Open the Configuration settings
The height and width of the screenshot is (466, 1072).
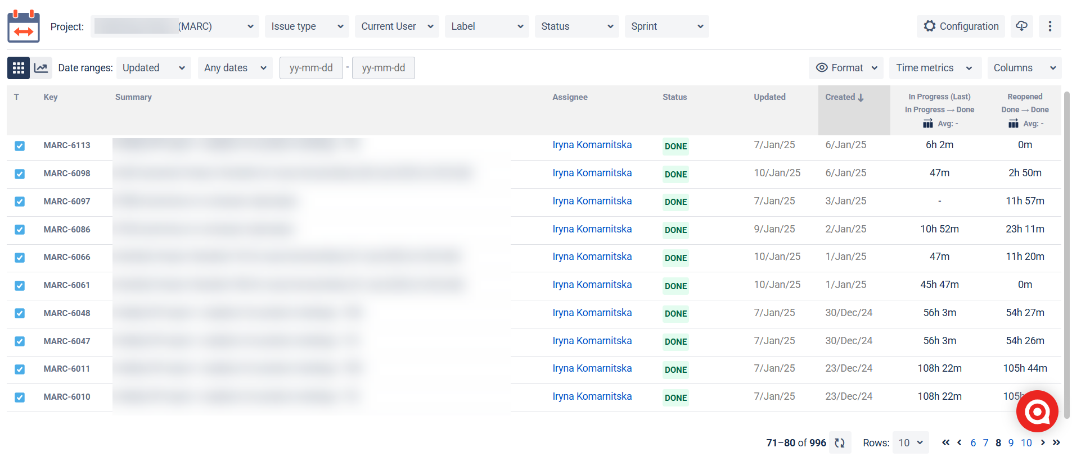tap(961, 26)
